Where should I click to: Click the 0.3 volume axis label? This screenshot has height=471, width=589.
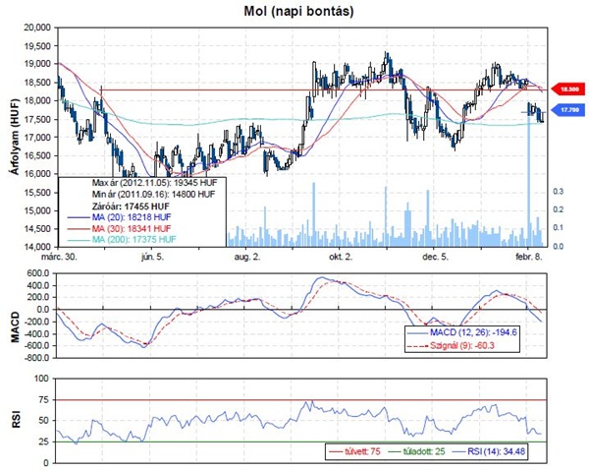559,192
